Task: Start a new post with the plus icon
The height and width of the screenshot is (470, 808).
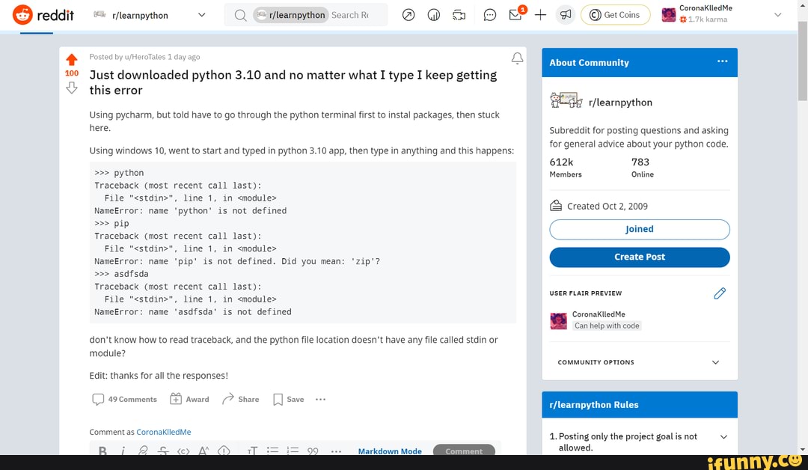Action: 540,15
